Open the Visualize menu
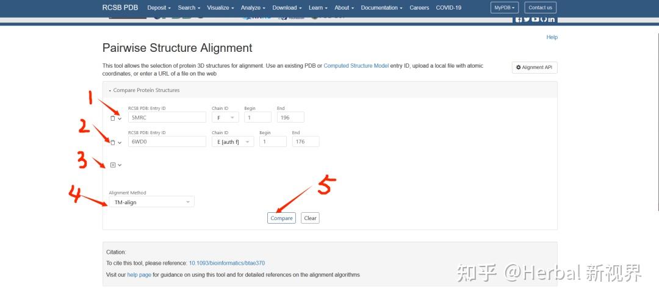Screen dimensions: 659x300 [x=220, y=7]
